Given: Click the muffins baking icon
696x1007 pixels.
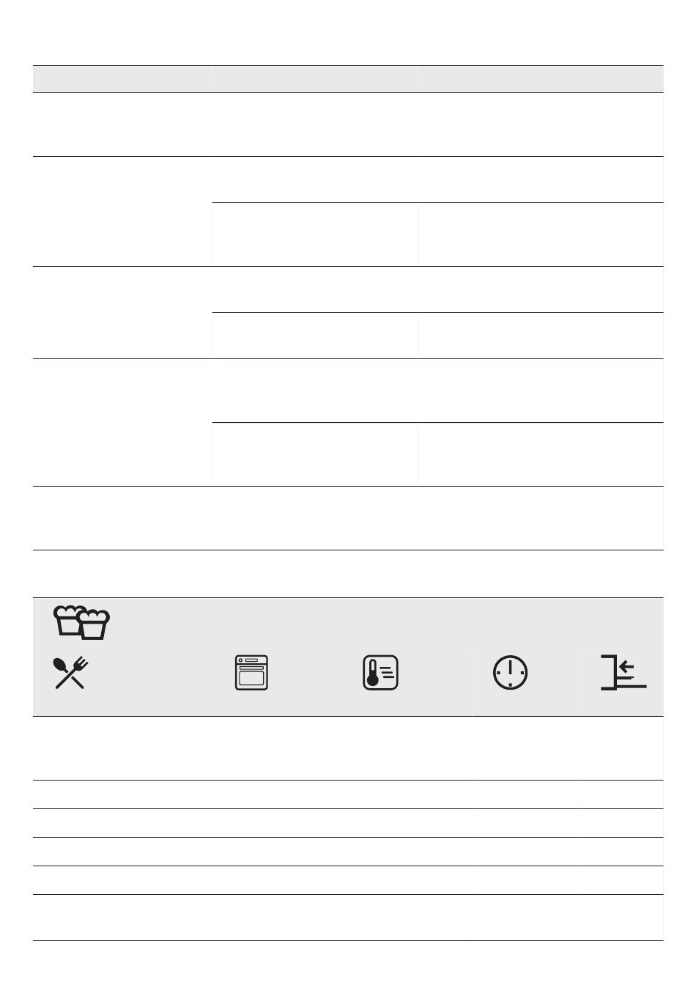Looking at the screenshot, I should [82, 622].
